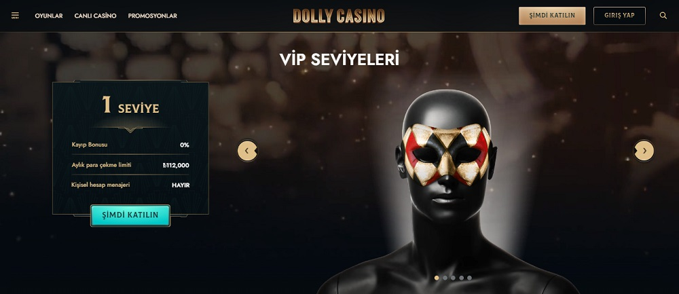Select the fourth carousel dot
679x294 pixels.
click(461, 278)
